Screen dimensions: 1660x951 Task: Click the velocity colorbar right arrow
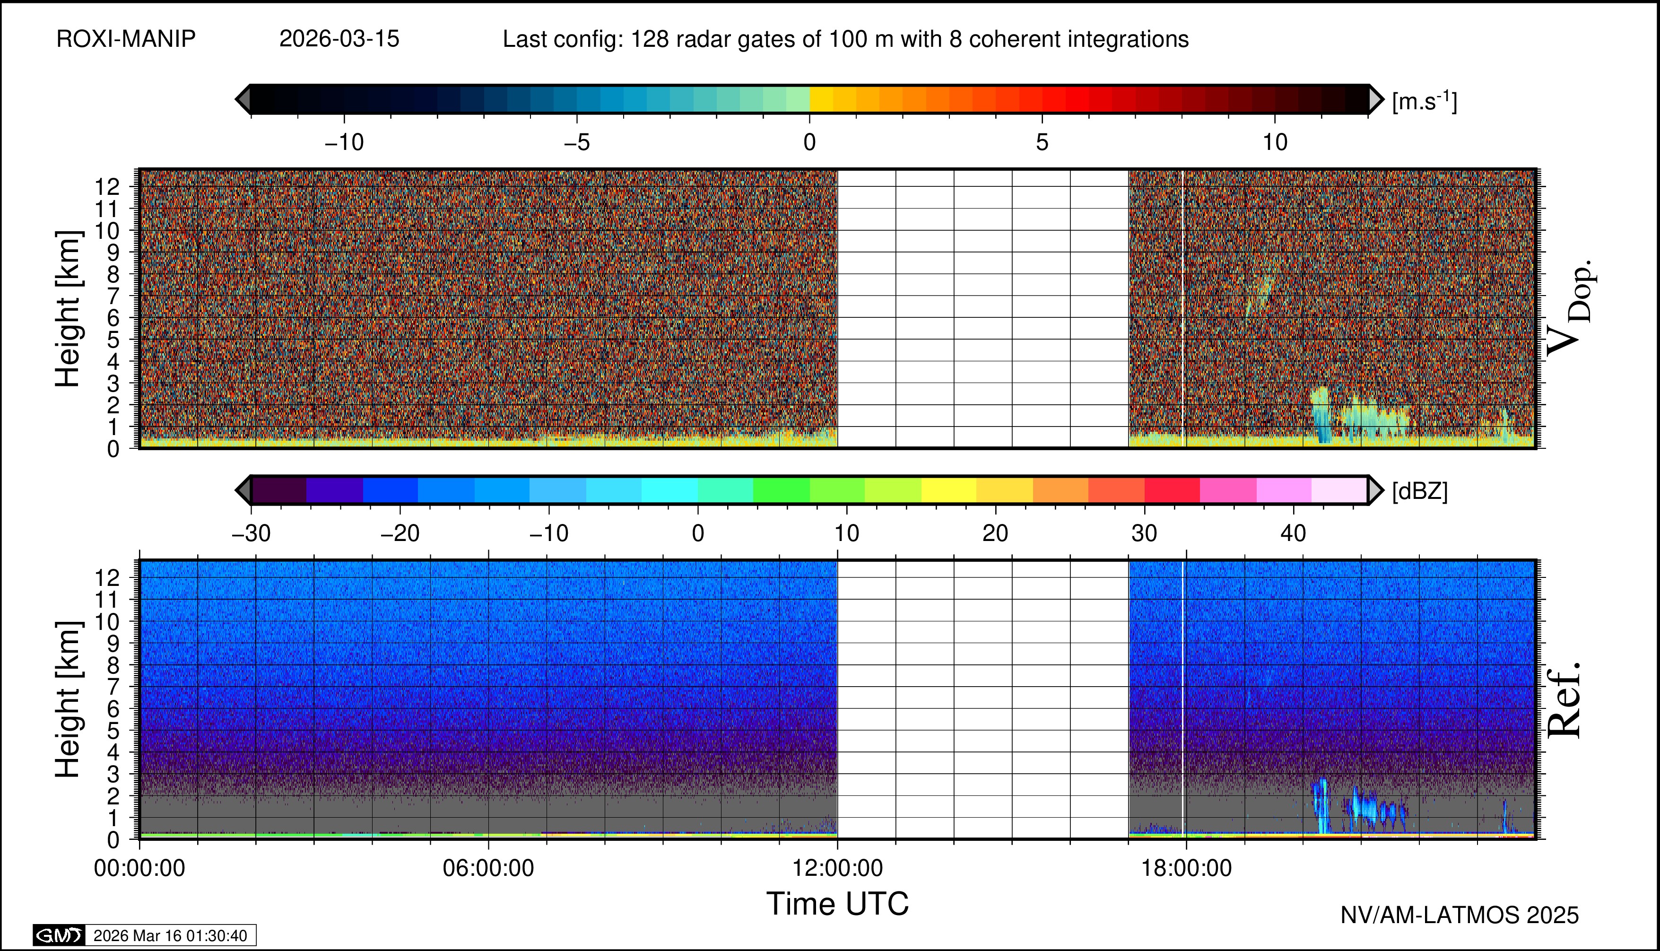(1375, 99)
